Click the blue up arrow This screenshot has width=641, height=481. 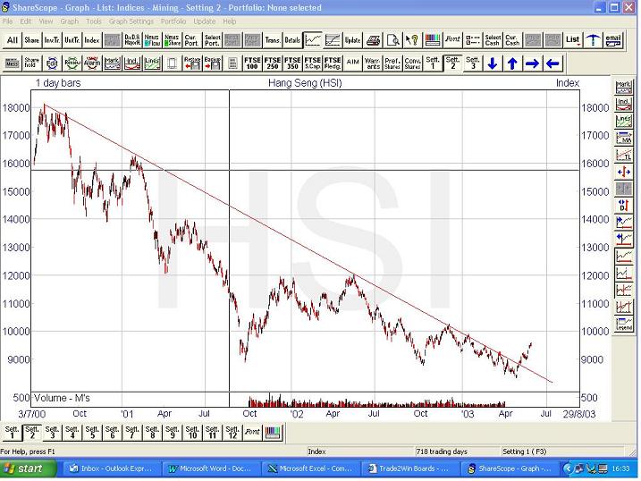(512, 63)
